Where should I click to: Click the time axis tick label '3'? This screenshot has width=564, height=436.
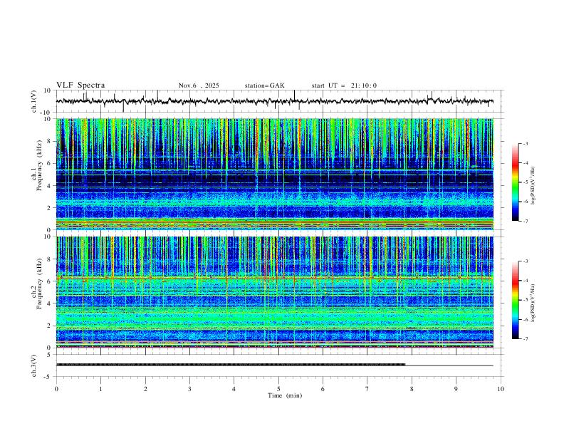(x=189, y=389)
